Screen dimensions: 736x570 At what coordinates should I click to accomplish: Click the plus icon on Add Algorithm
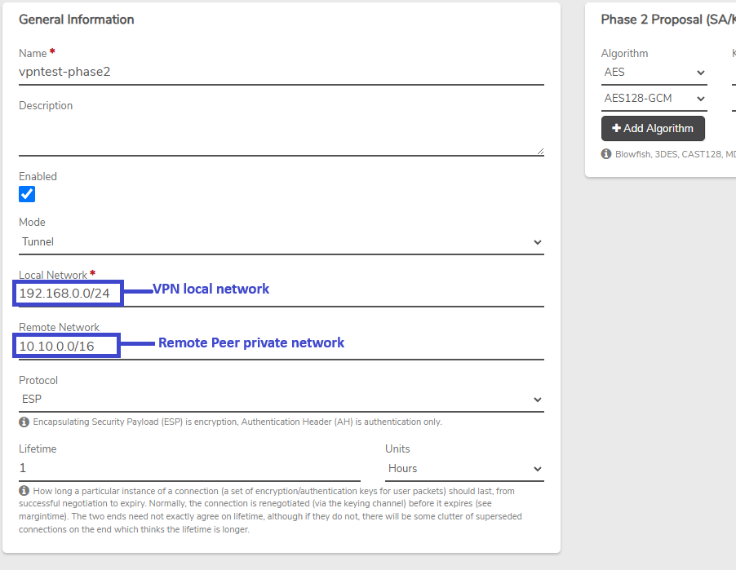click(616, 128)
